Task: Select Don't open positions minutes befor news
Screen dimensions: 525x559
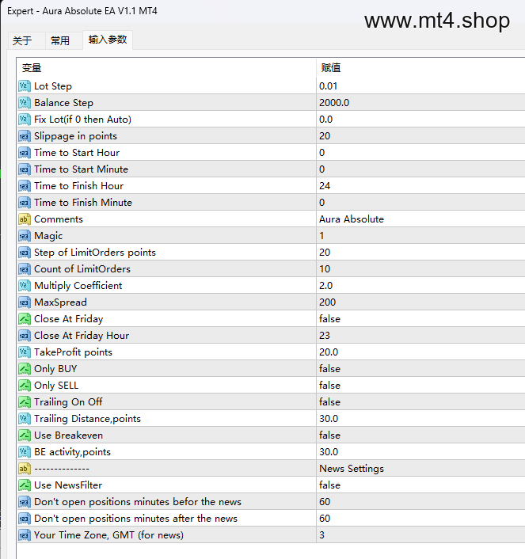Action: pos(138,502)
